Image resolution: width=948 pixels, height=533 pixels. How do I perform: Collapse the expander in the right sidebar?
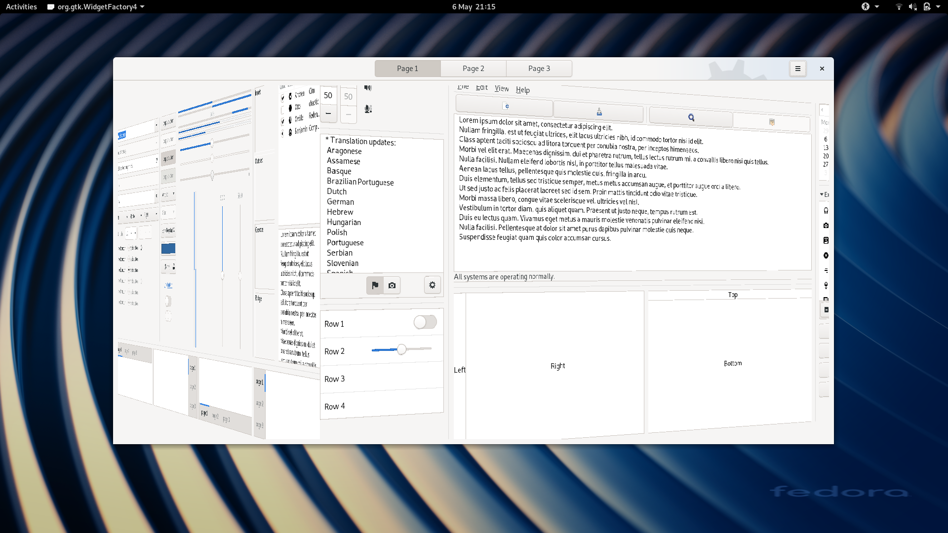pyautogui.click(x=822, y=194)
